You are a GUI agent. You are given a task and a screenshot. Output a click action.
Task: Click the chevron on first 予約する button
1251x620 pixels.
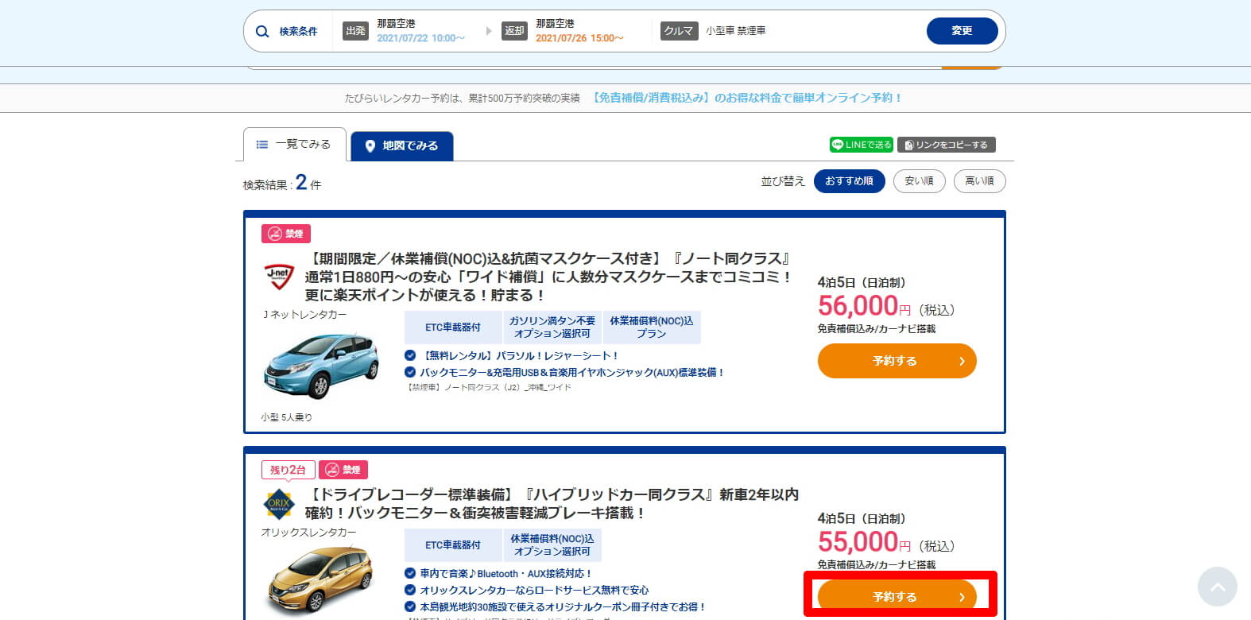click(962, 361)
